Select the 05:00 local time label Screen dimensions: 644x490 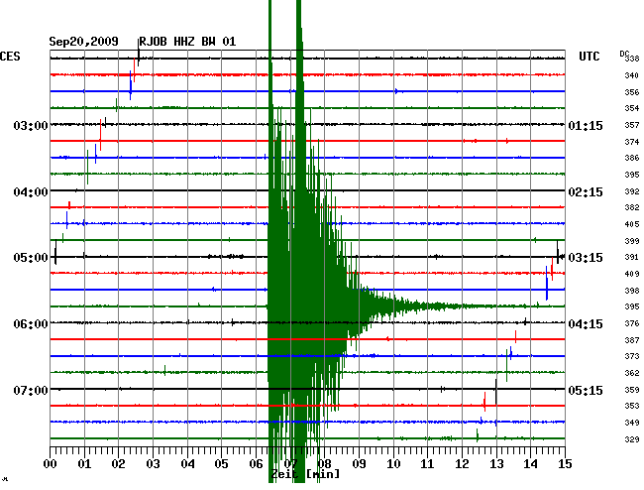coord(31,258)
